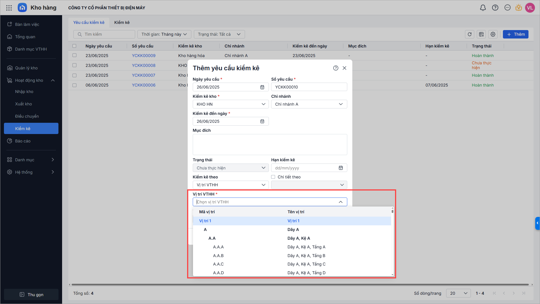Toggle the select-all checkbox in table header
Screen dimensions: 540x304
(74, 46)
